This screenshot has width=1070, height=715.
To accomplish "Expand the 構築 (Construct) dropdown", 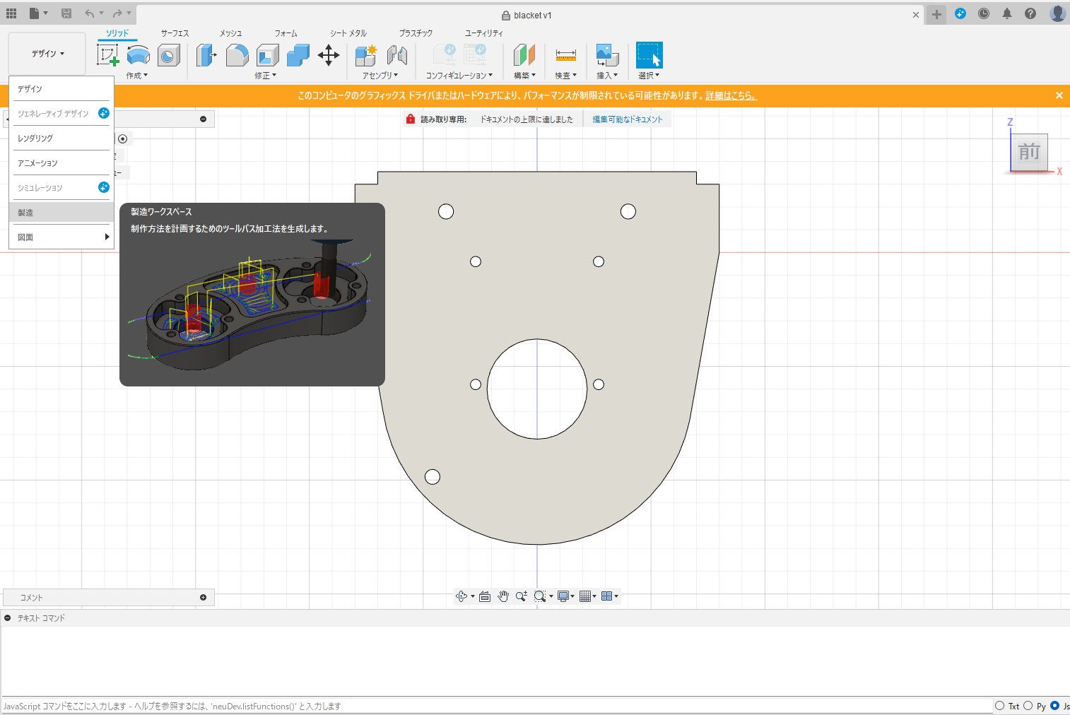I will tap(524, 76).
